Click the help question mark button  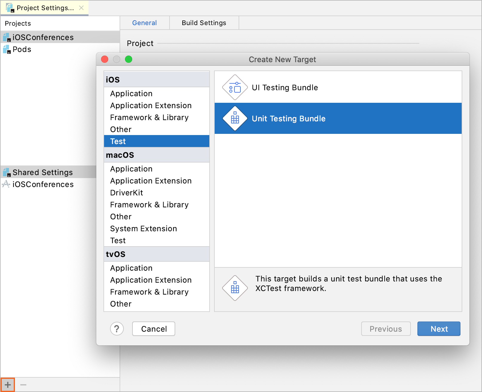click(117, 329)
